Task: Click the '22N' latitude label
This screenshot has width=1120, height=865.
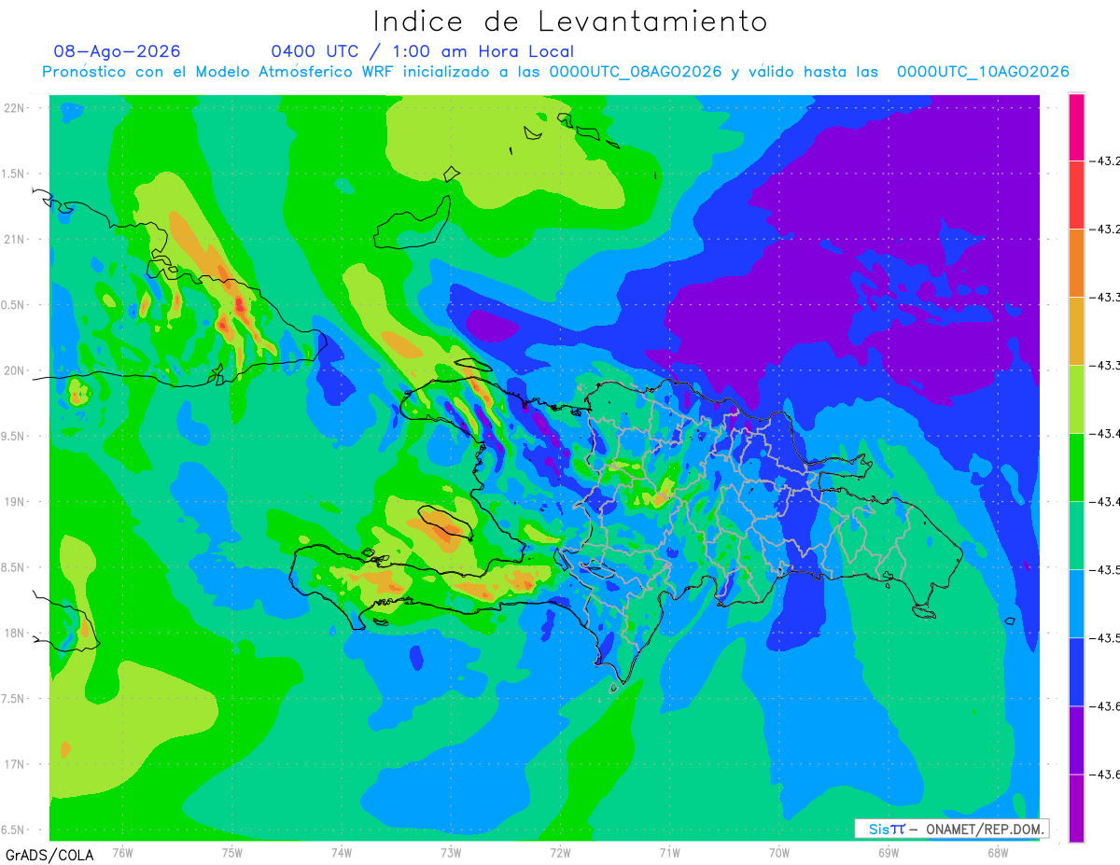Action: point(15,107)
